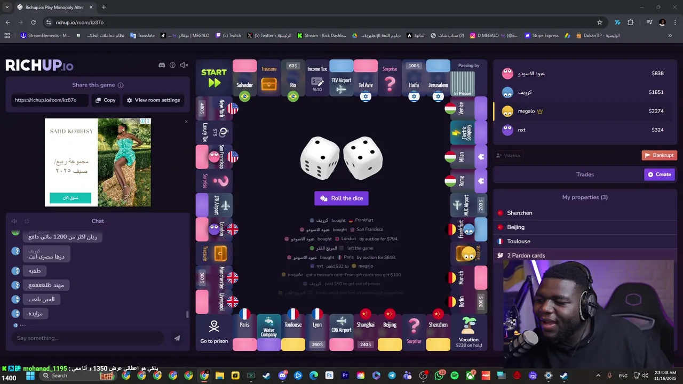
Task: Click the left white die
Action: 320,158
